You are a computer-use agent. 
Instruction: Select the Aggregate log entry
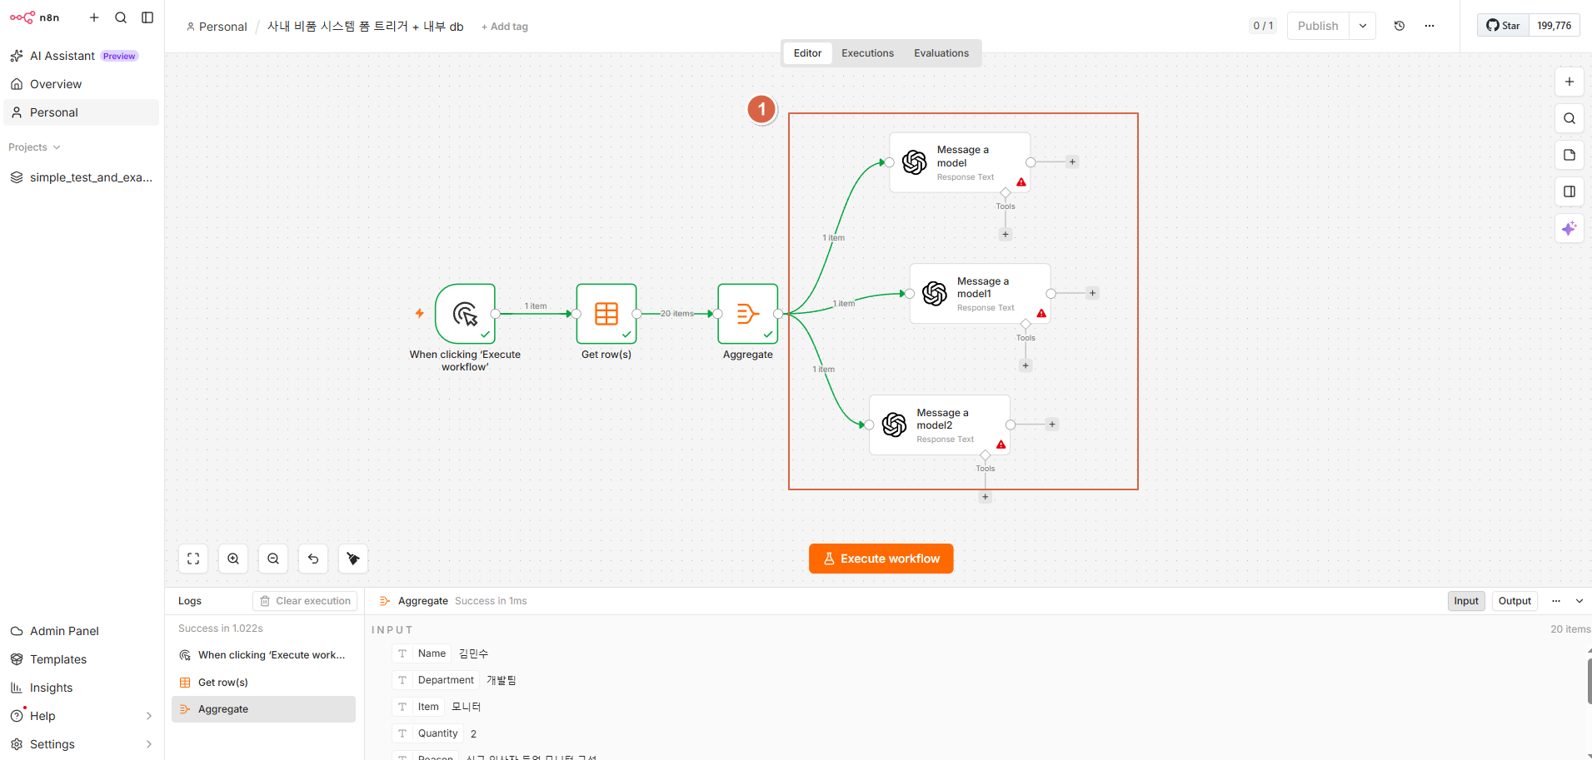click(263, 709)
